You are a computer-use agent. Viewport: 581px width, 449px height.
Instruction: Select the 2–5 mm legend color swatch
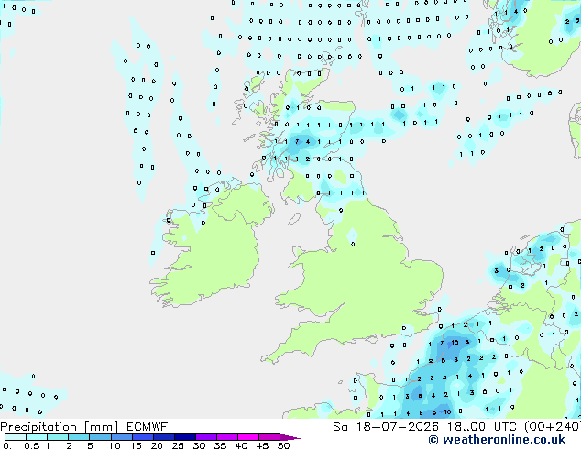tap(79, 437)
